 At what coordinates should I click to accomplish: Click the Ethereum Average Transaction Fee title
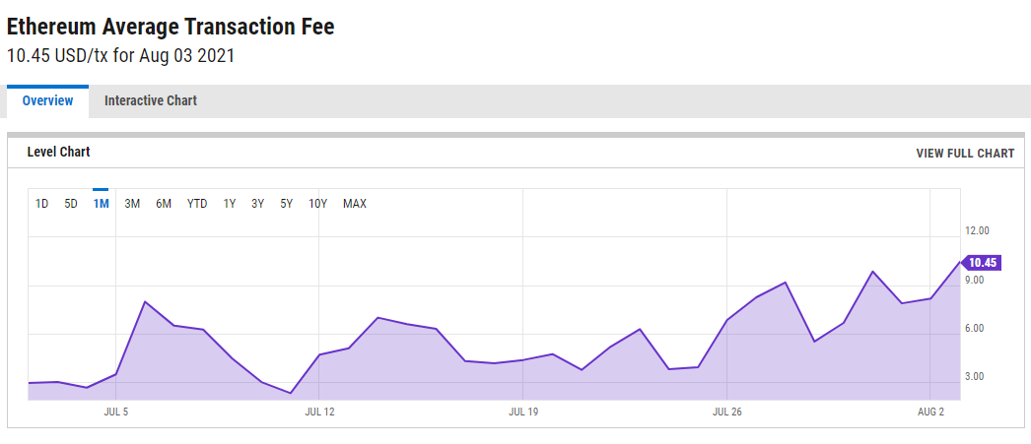(171, 27)
